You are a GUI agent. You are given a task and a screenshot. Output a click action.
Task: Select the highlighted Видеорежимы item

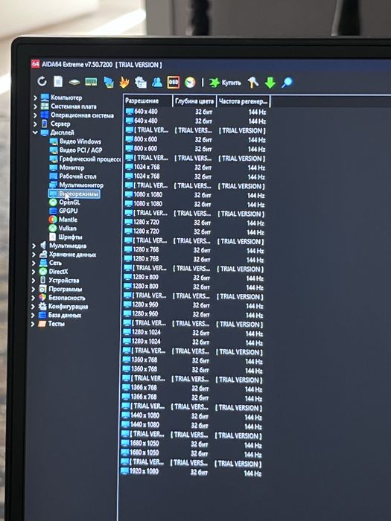pos(74,194)
